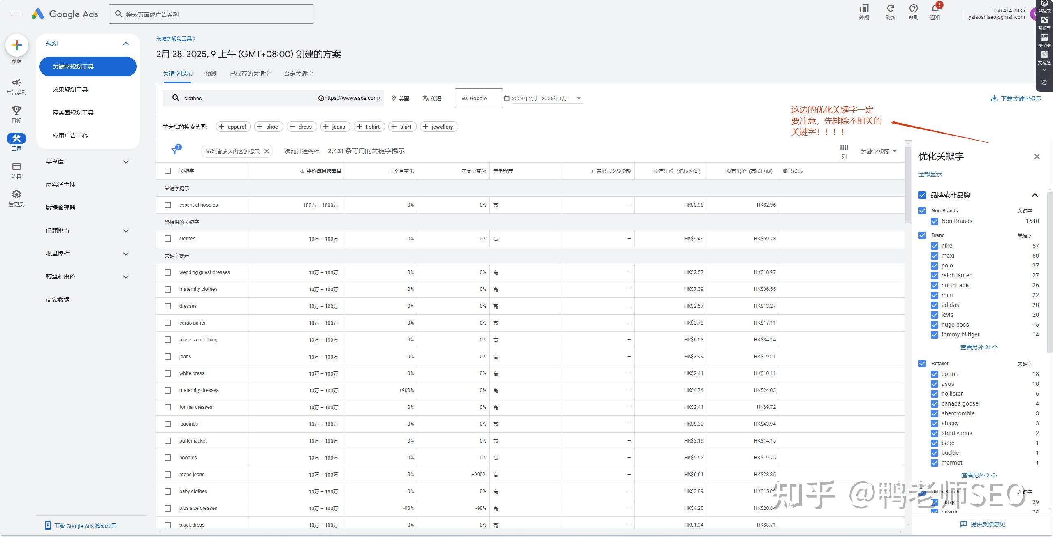Switch to the 预测 tab
This screenshot has width=1053, height=537.
pyautogui.click(x=211, y=74)
